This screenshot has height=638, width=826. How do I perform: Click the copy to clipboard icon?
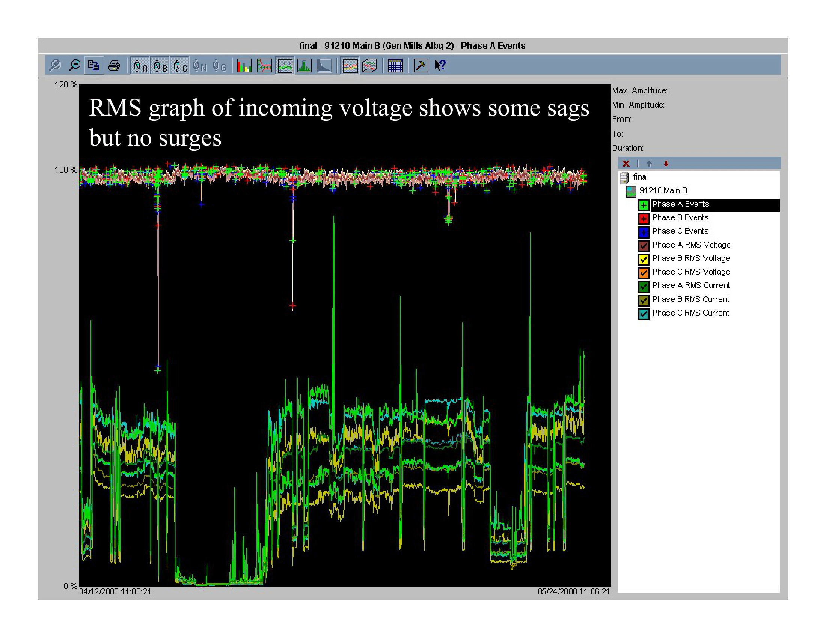point(94,65)
